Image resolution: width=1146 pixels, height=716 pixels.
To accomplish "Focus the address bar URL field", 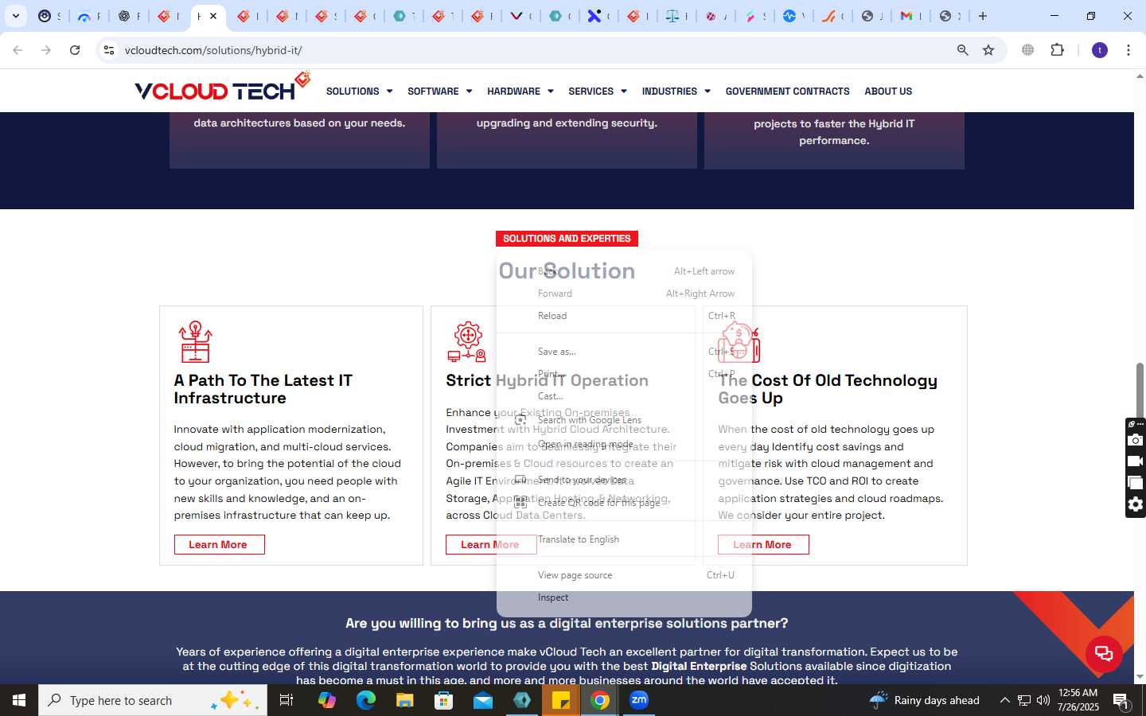I will coord(533,50).
